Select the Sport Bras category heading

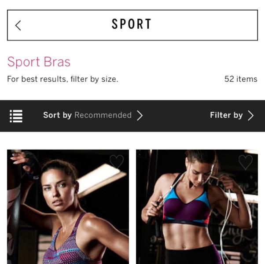click(x=39, y=62)
